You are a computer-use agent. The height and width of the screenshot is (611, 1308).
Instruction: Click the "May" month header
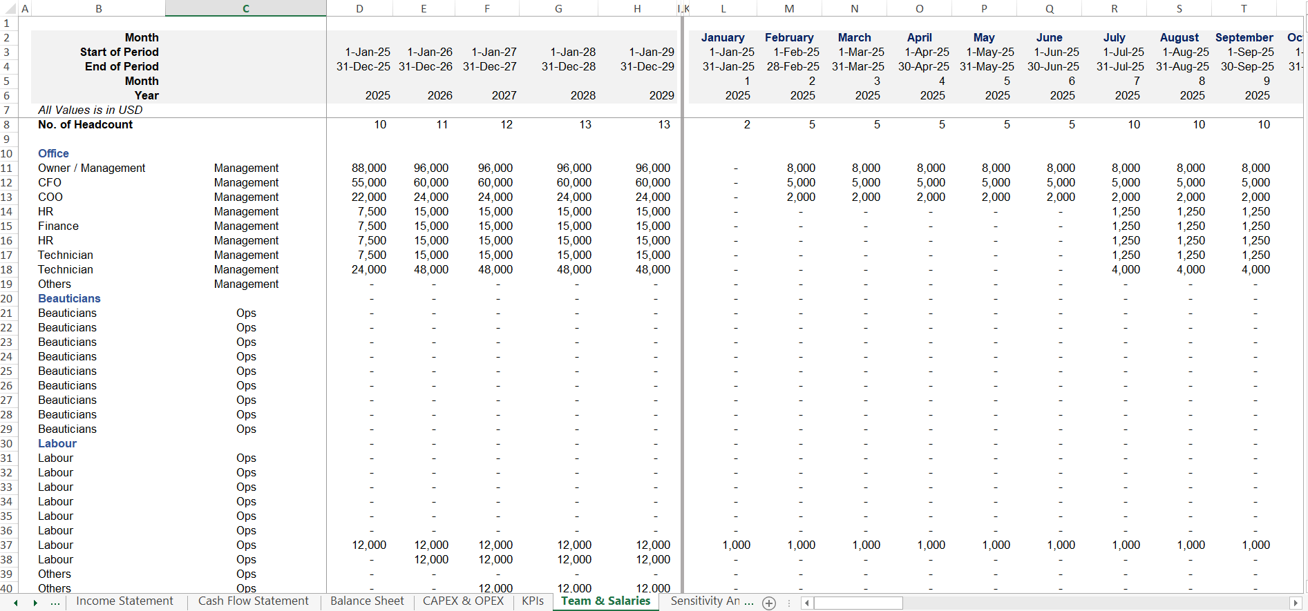pyautogui.click(x=984, y=38)
